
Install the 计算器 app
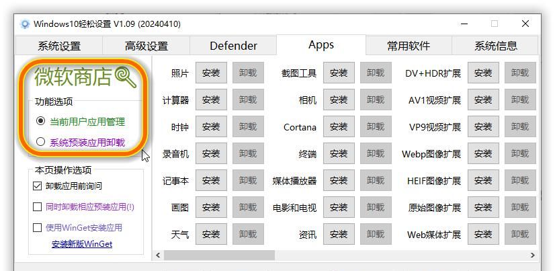coord(211,100)
